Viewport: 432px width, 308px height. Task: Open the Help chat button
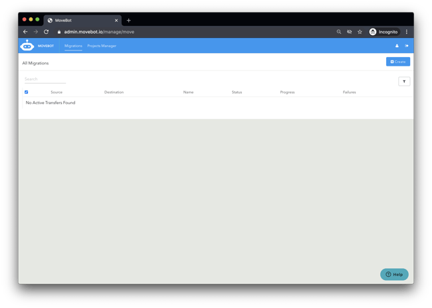394,274
